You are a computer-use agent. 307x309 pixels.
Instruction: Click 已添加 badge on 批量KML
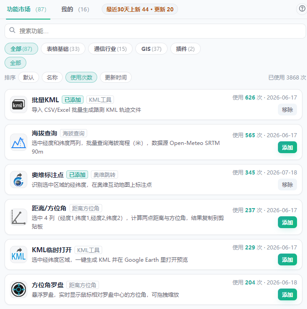coord(73,100)
